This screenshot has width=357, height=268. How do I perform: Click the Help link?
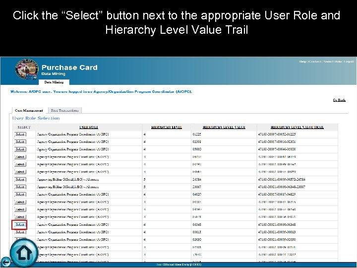coord(302,62)
